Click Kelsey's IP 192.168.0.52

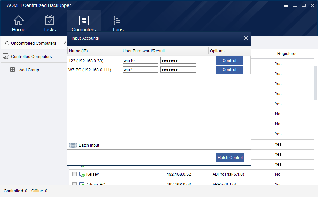point(179,174)
